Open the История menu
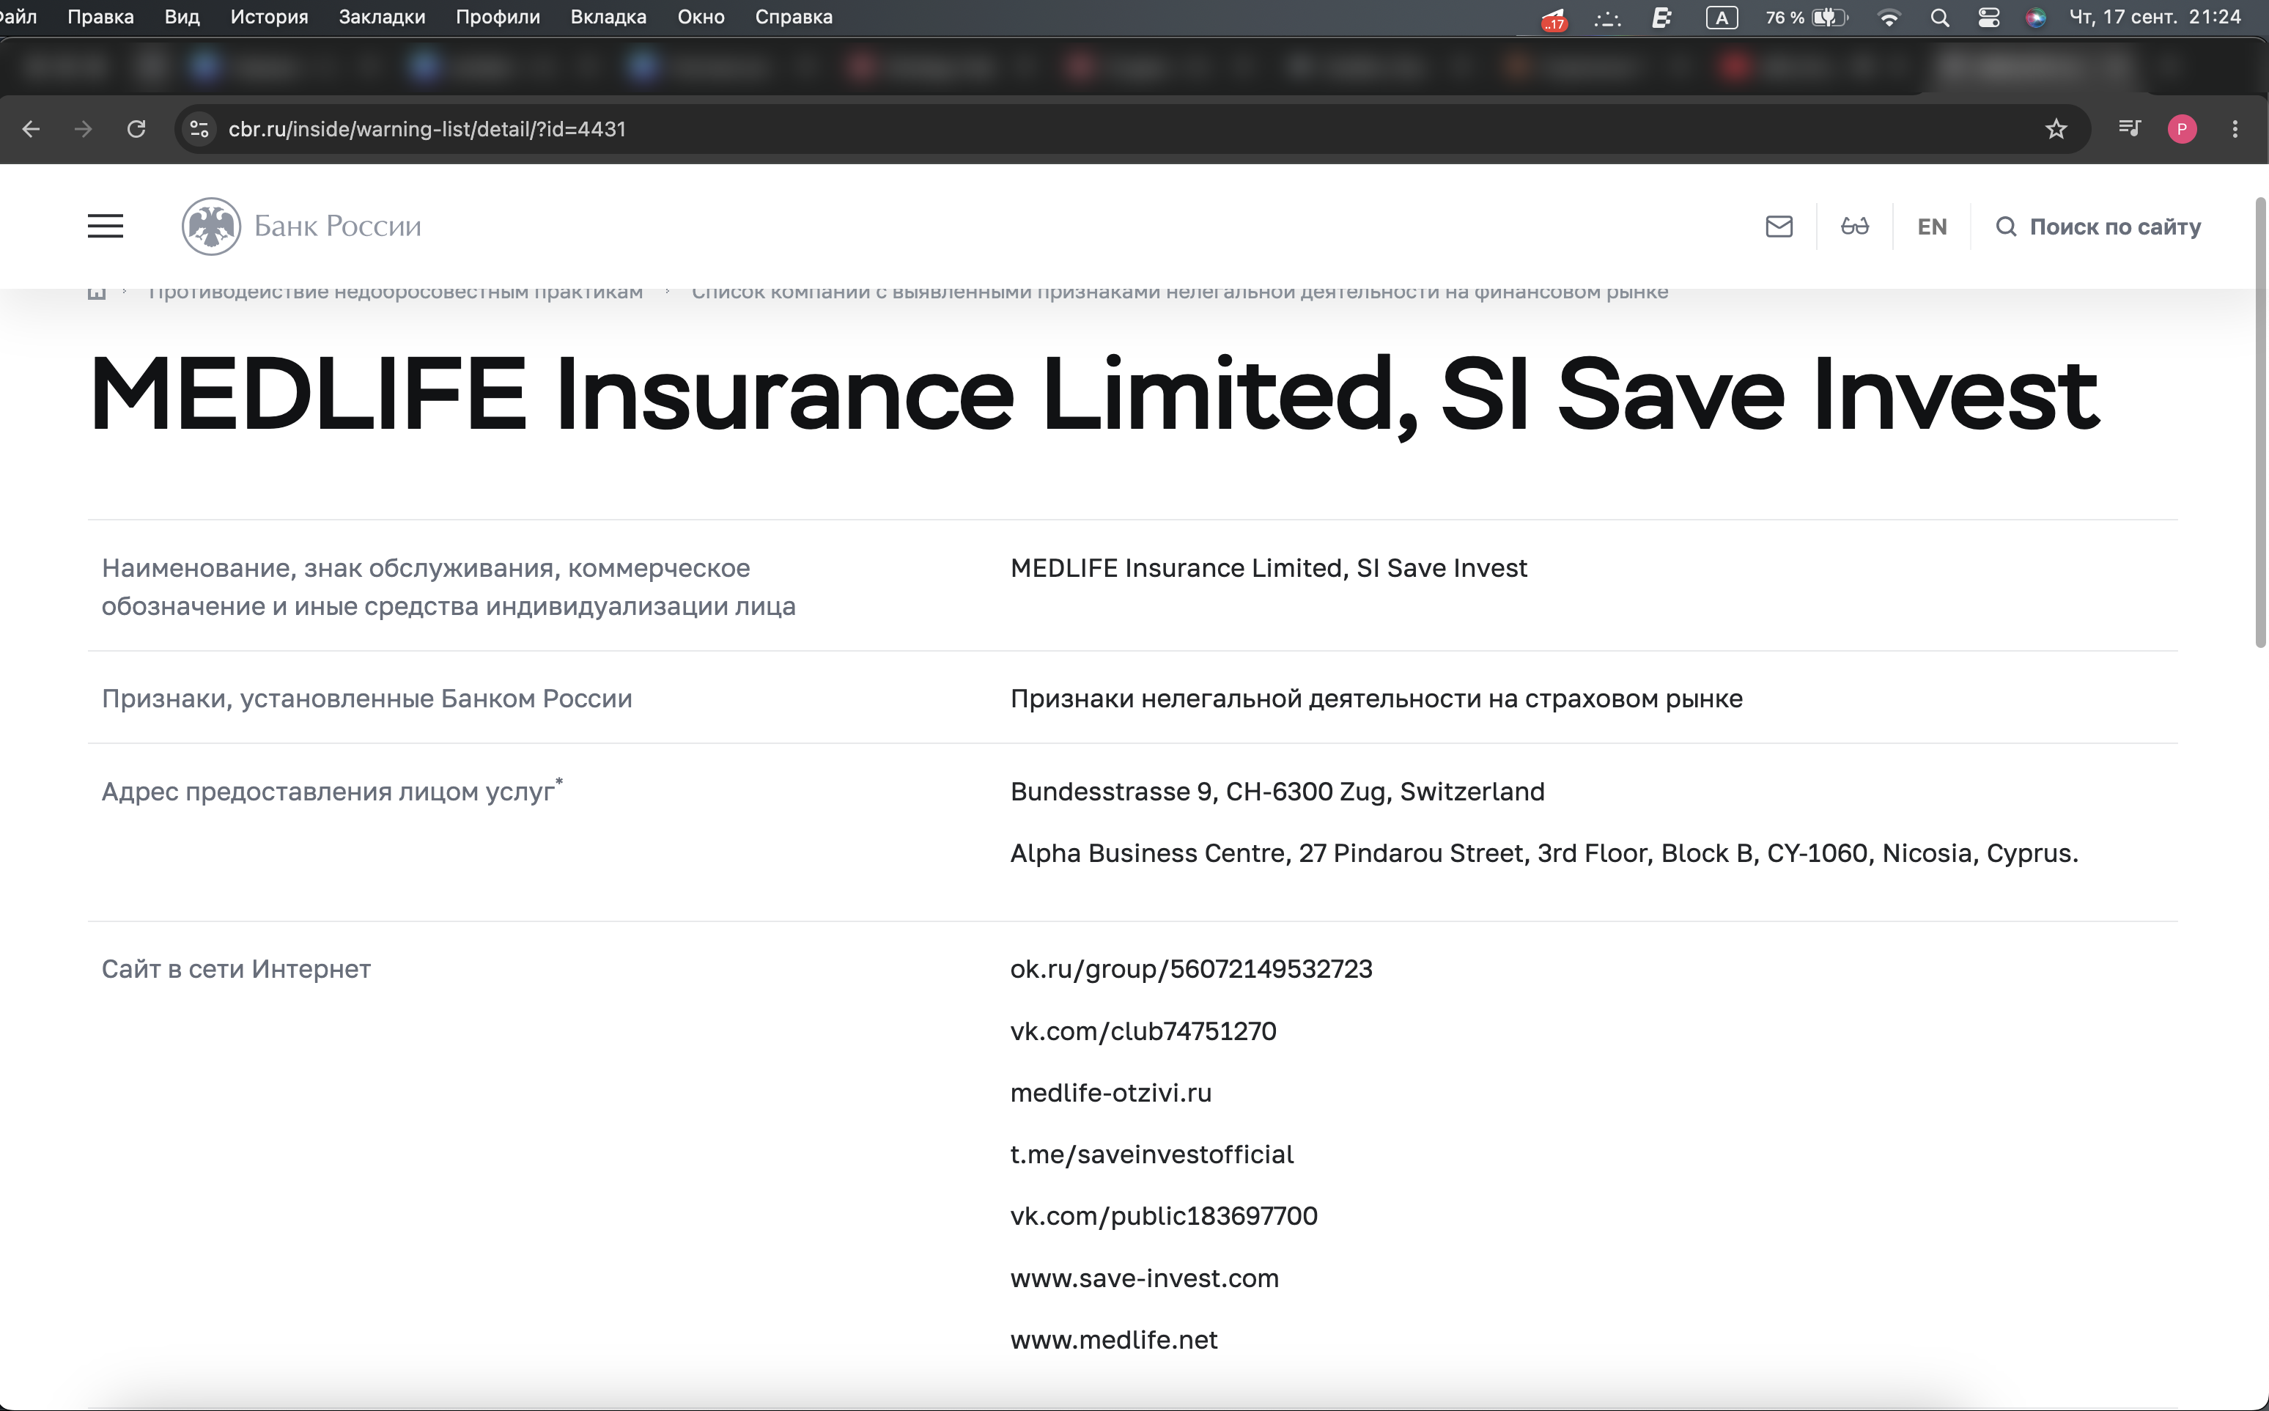Screen dimensions: 2269x1411 pos(269,17)
